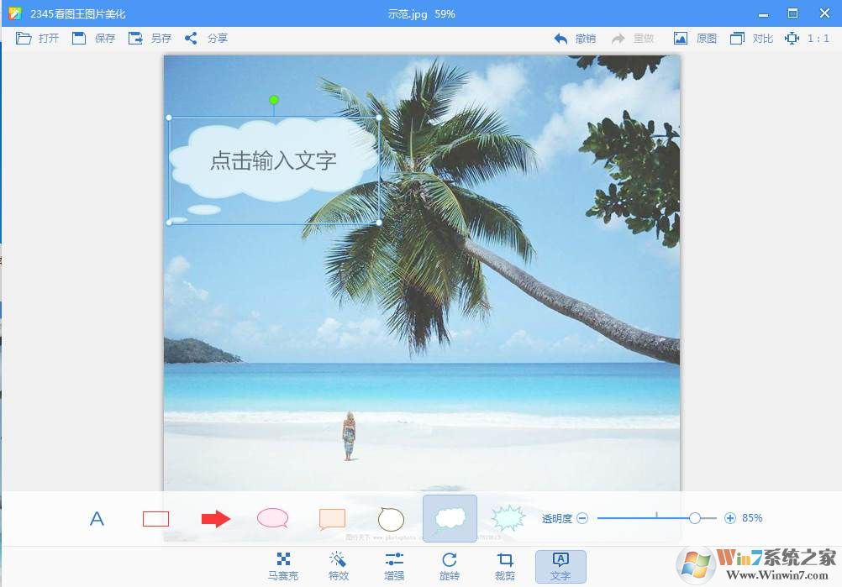Open the Mosaic (马赛克) tool

point(283,566)
